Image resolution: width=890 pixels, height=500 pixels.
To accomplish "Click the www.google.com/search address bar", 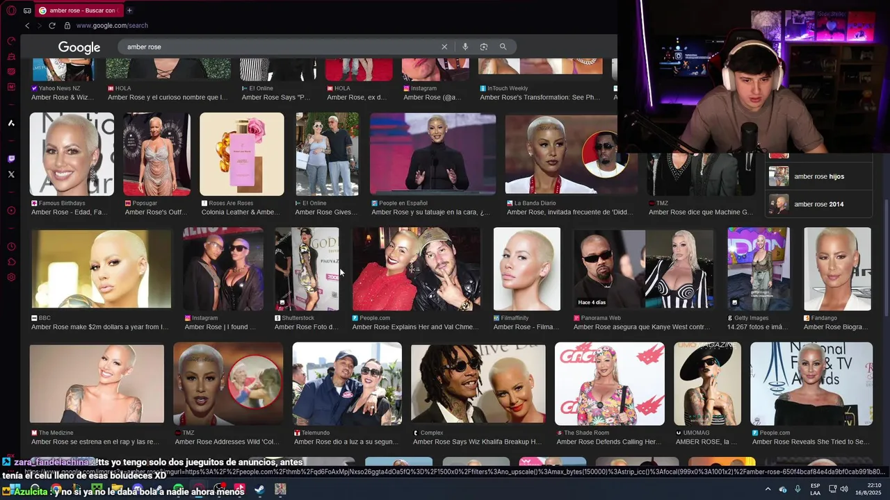I will pyautogui.click(x=112, y=26).
